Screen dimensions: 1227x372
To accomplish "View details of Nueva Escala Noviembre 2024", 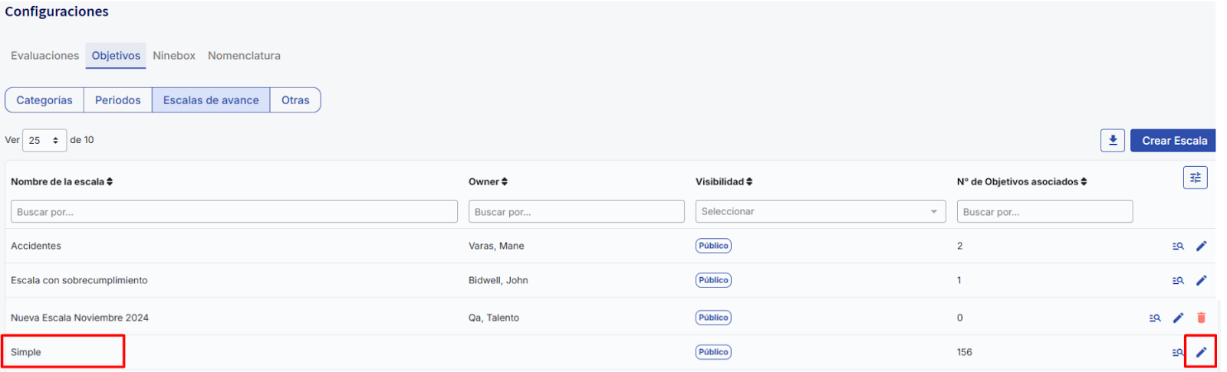I will [1155, 318].
